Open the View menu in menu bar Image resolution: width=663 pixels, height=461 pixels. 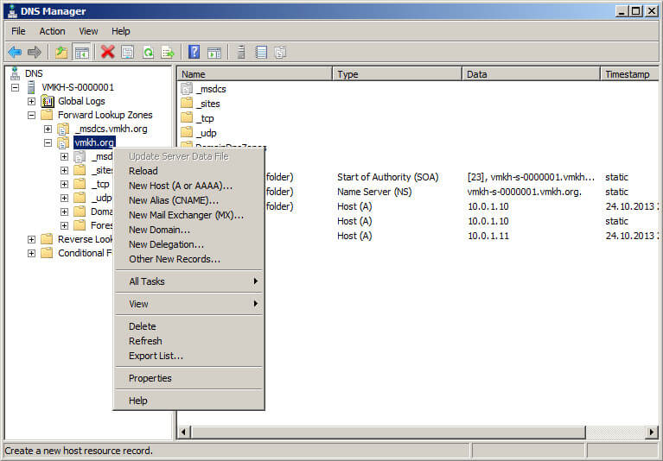click(88, 31)
